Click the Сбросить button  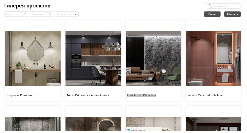pyautogui.click(x=232, y=14)
